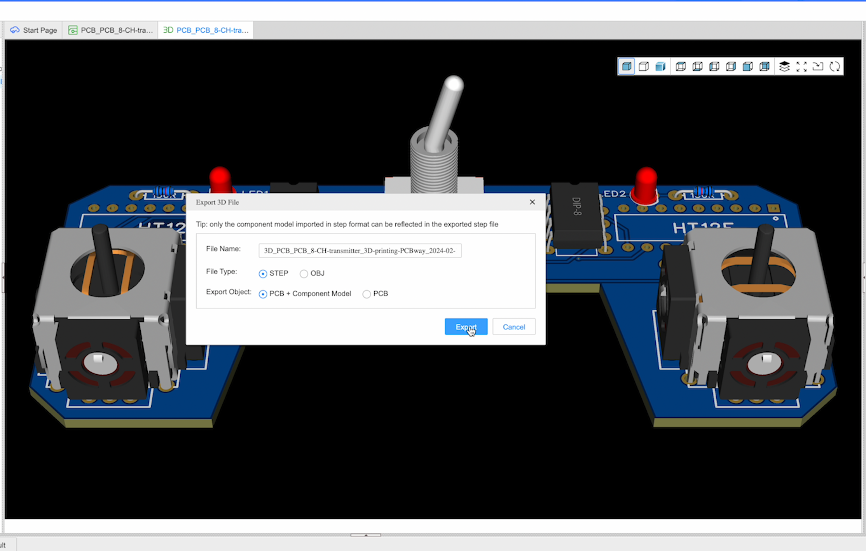Viewport: 866px width, 551px height.
Task: Click the Export button
Action: tap(466, 327)
